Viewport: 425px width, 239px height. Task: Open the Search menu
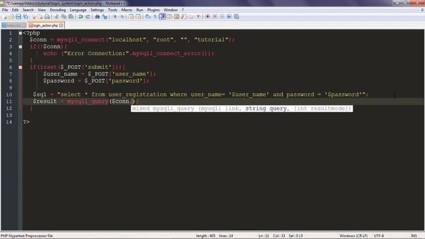point(28,10)
